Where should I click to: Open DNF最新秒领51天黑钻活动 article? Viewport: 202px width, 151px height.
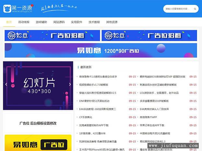94,101
